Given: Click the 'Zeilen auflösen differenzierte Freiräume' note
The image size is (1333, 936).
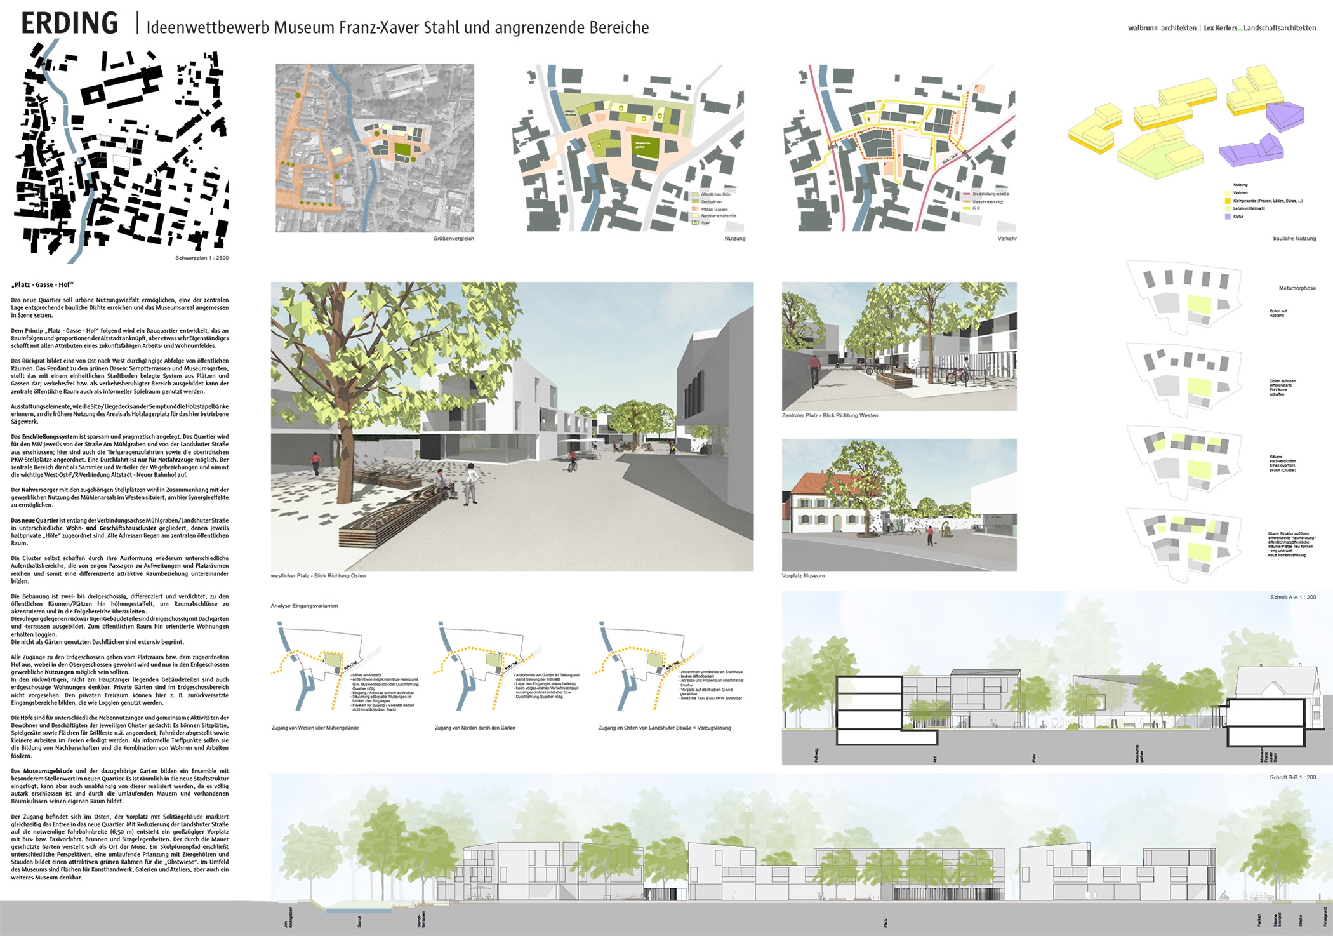Looking at the screenshot, I should 1282,387.
